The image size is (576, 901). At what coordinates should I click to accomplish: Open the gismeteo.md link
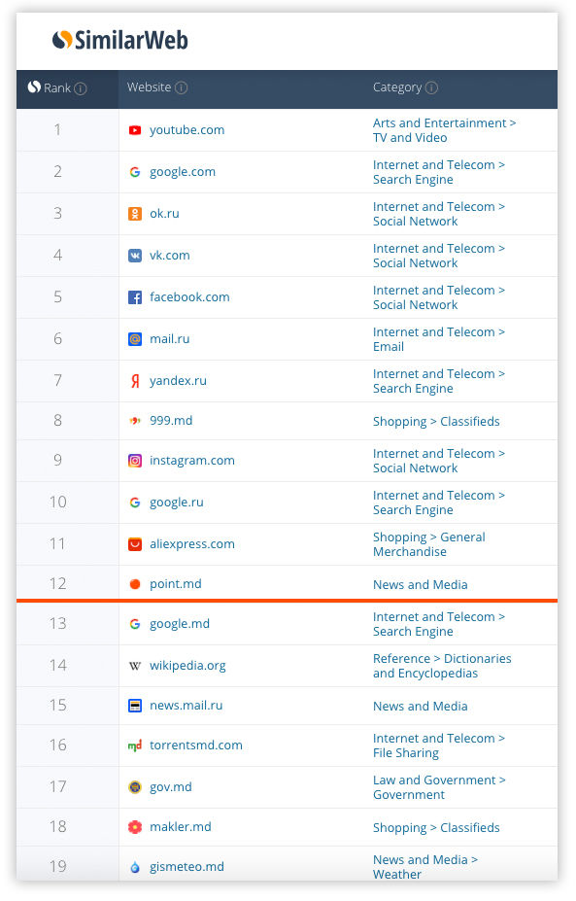(187, 868)
